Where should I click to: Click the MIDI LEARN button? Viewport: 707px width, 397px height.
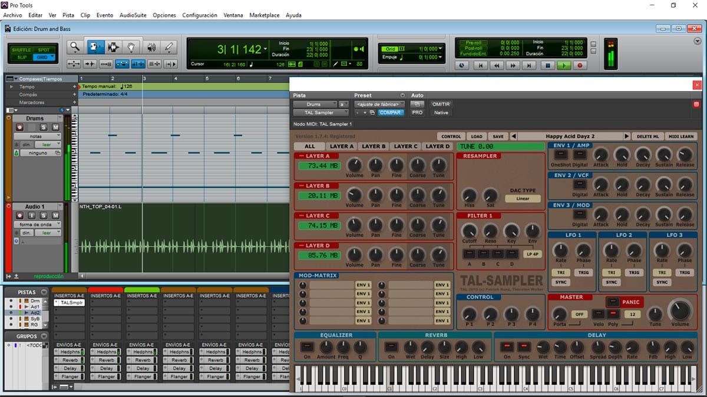[x=681, y=136]
